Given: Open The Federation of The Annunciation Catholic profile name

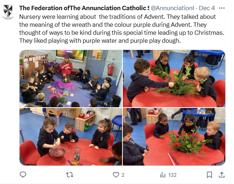Looking at the screenshot, I should point(84,8).
